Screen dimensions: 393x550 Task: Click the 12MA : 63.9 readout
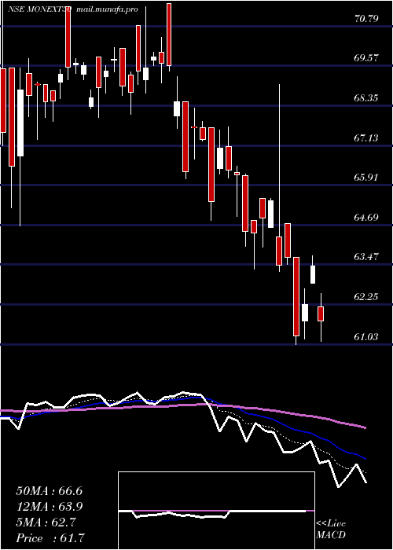(49, 507)
